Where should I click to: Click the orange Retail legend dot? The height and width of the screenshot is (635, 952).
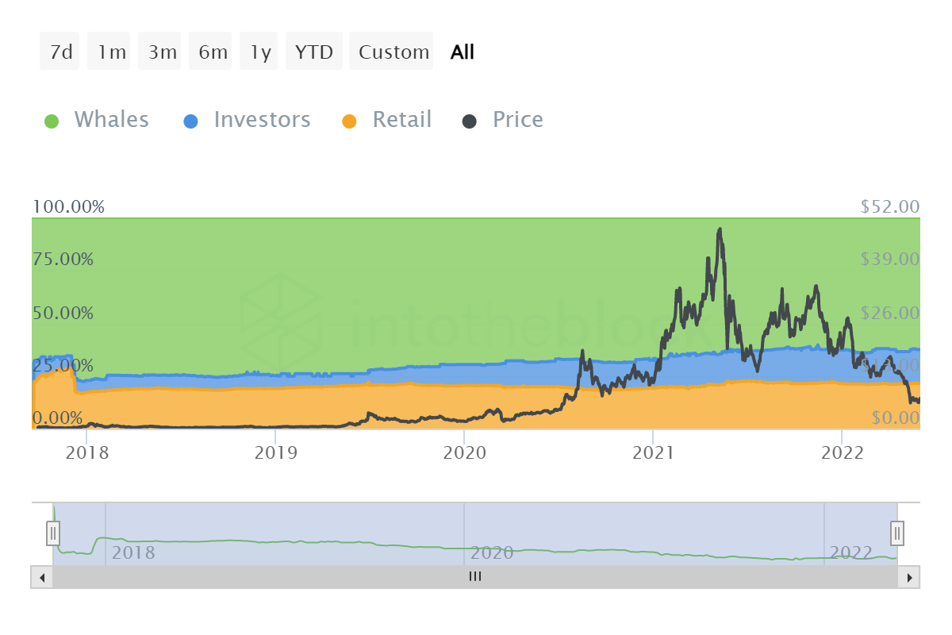[349, 121]
